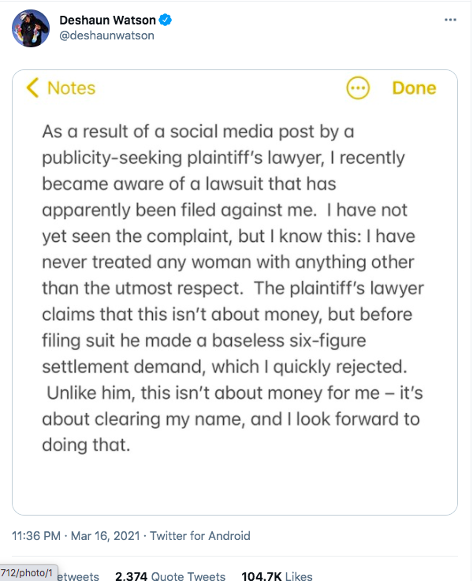The width and height of the screenshot is (473, 581).
Task: Tap the yellow back chevron beside Notes
Action: pos(32,88)
